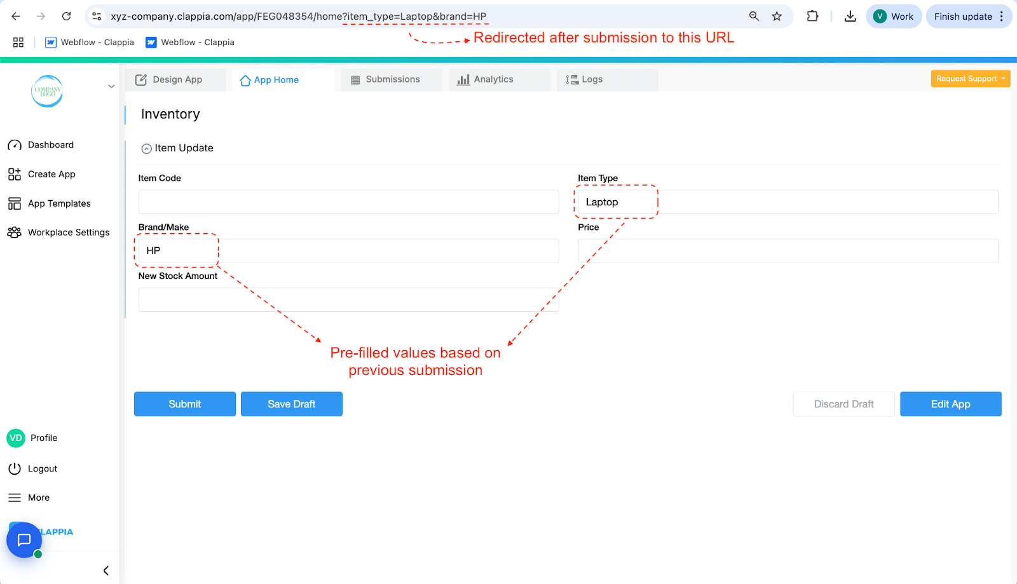The image size is (1017, 584).
Task: Click the Brand/Make field with HP
Action: (x=349, y=251)
